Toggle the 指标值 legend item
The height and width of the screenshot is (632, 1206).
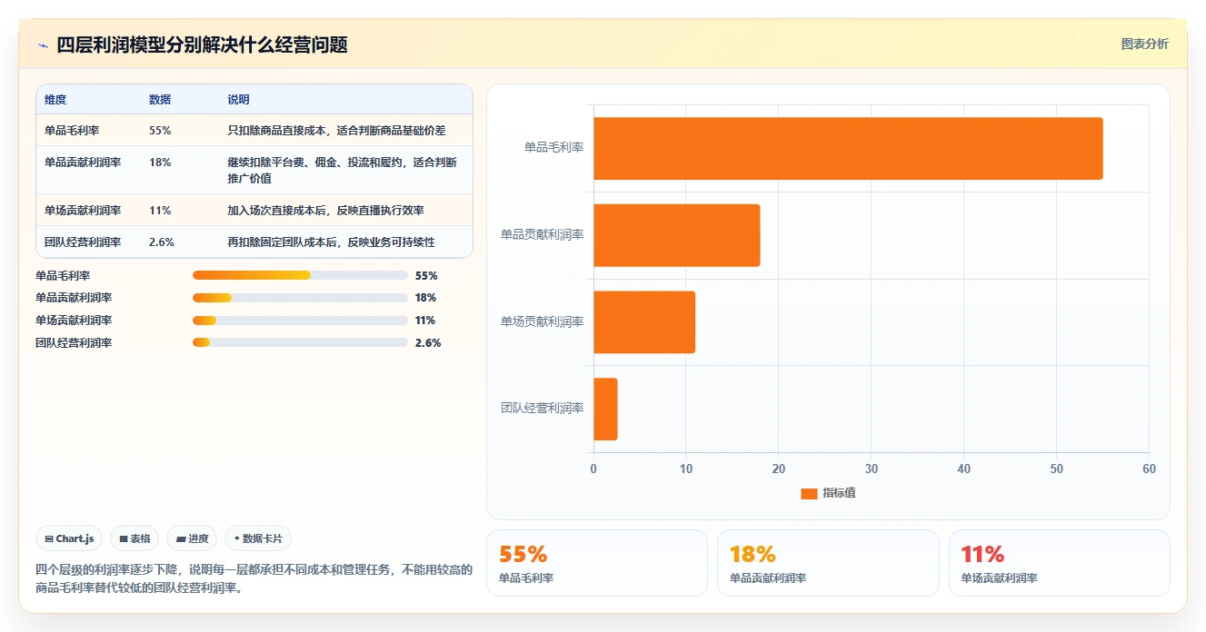(828, 493)
